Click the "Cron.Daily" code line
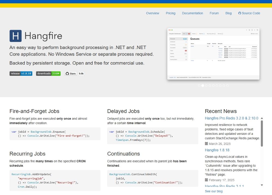 [x=27, y=187]
